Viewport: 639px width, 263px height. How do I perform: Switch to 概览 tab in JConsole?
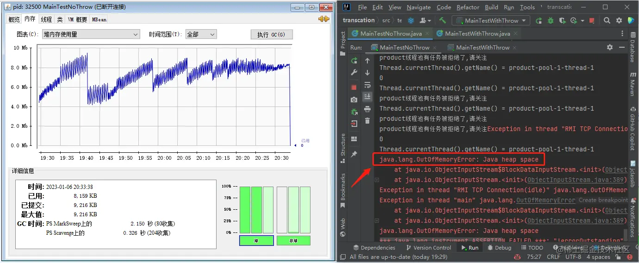[14, 19]
